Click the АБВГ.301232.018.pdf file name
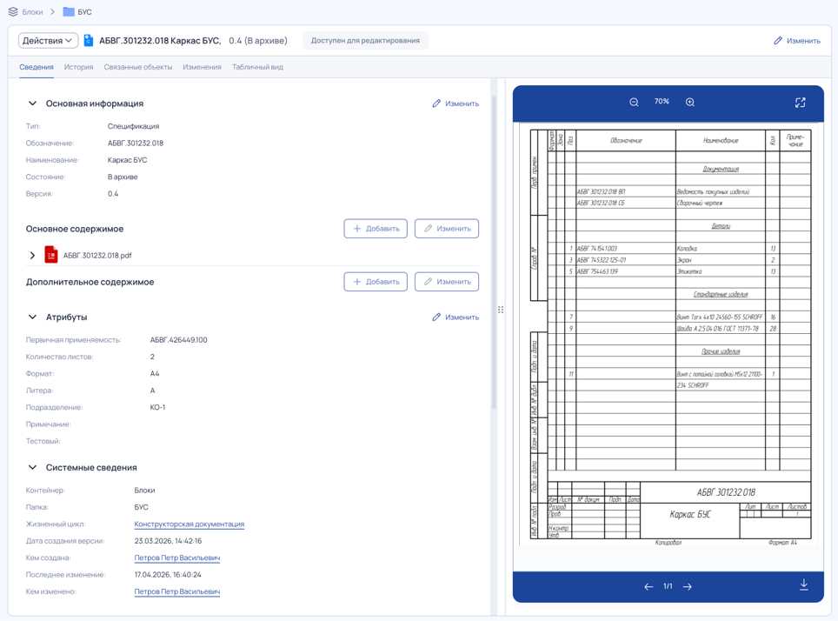Viewport: 838px width, 621px height. 97,255
